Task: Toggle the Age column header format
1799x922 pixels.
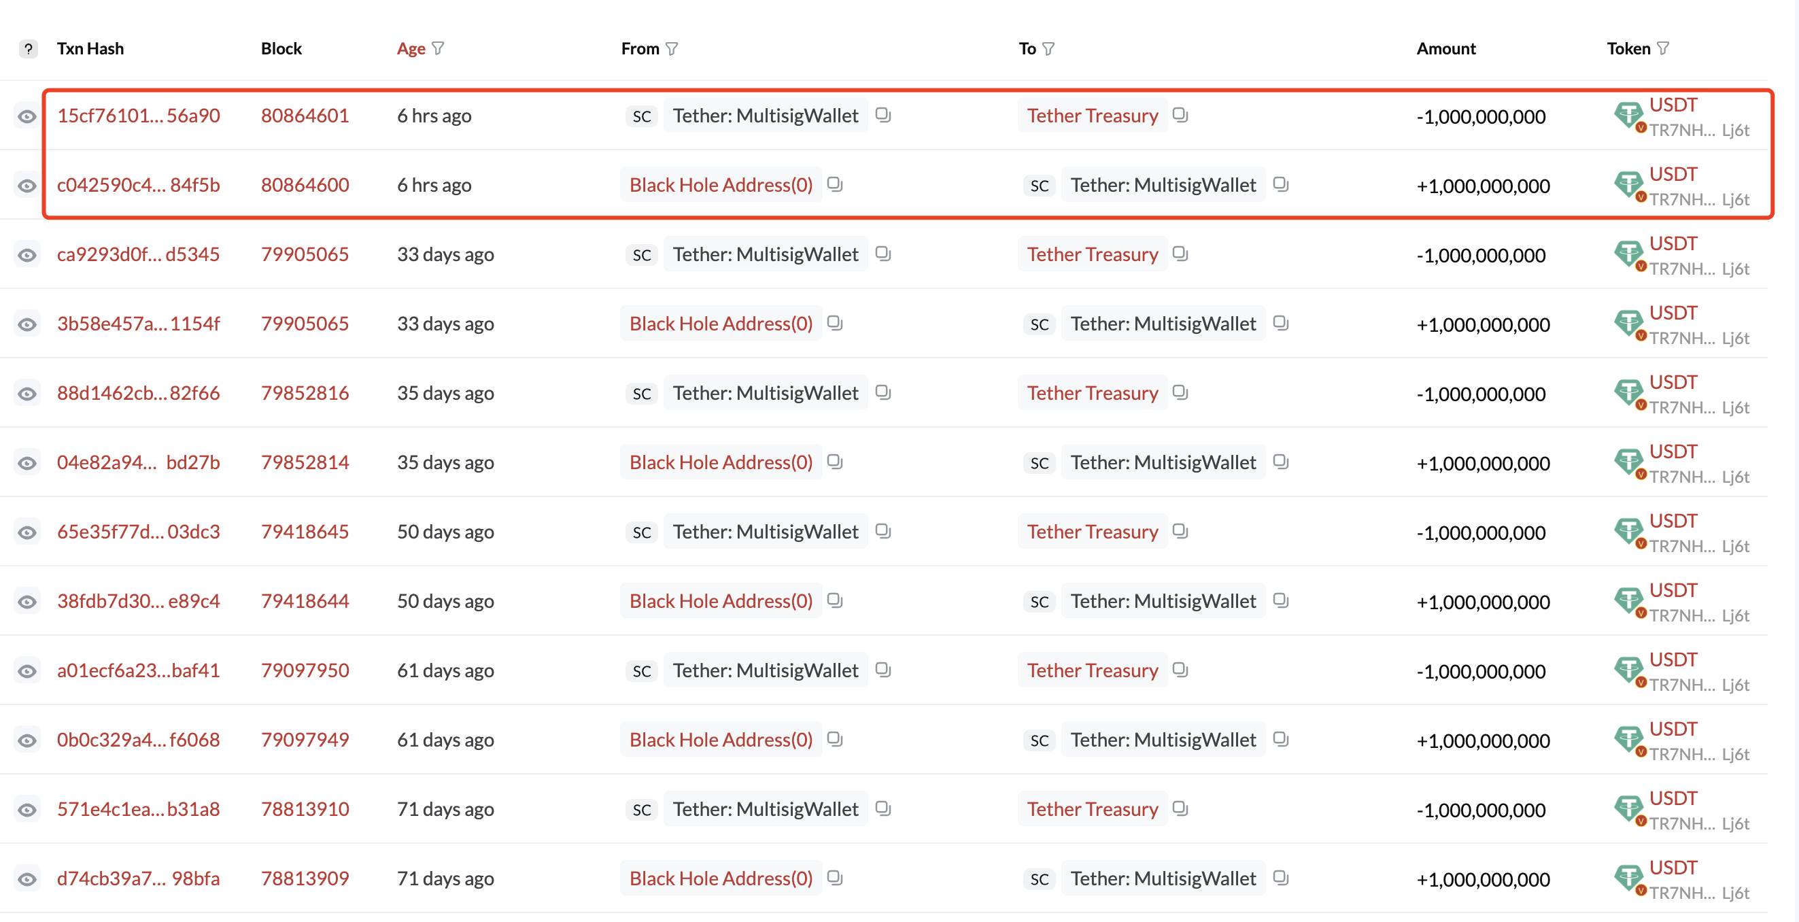Action: pyautogui.click(x=411, y=48)
